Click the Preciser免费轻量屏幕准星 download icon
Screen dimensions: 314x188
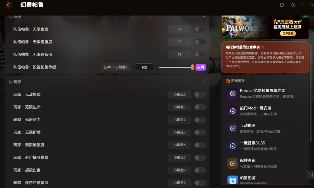tap(233, 94)
